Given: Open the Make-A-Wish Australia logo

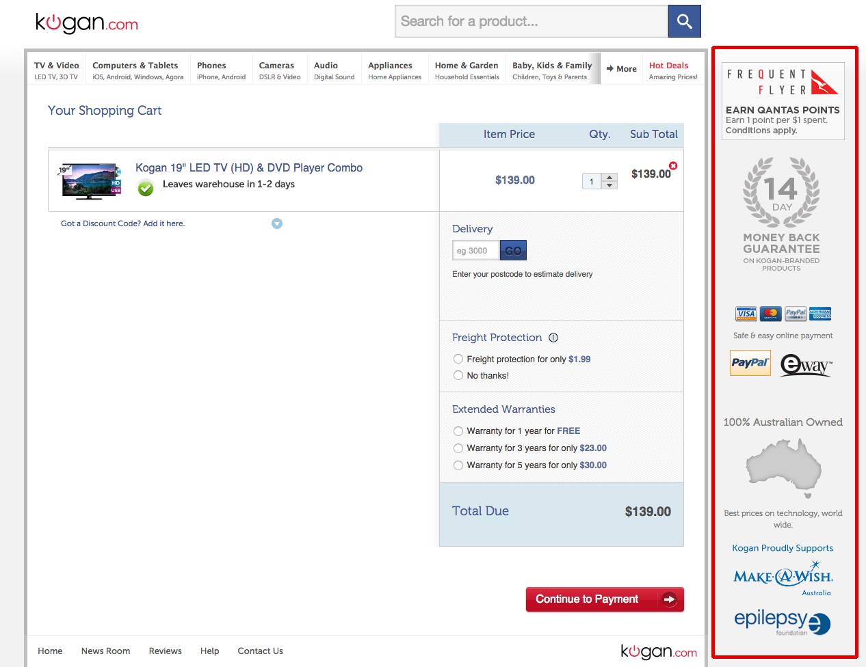Looking at the screenshot, I should [783, 578].
